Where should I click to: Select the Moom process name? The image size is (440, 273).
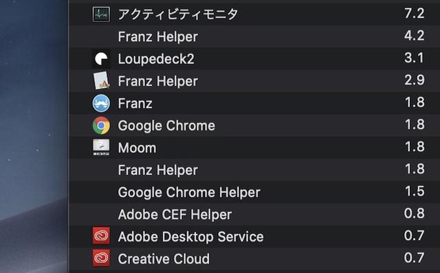pos(137,147)
